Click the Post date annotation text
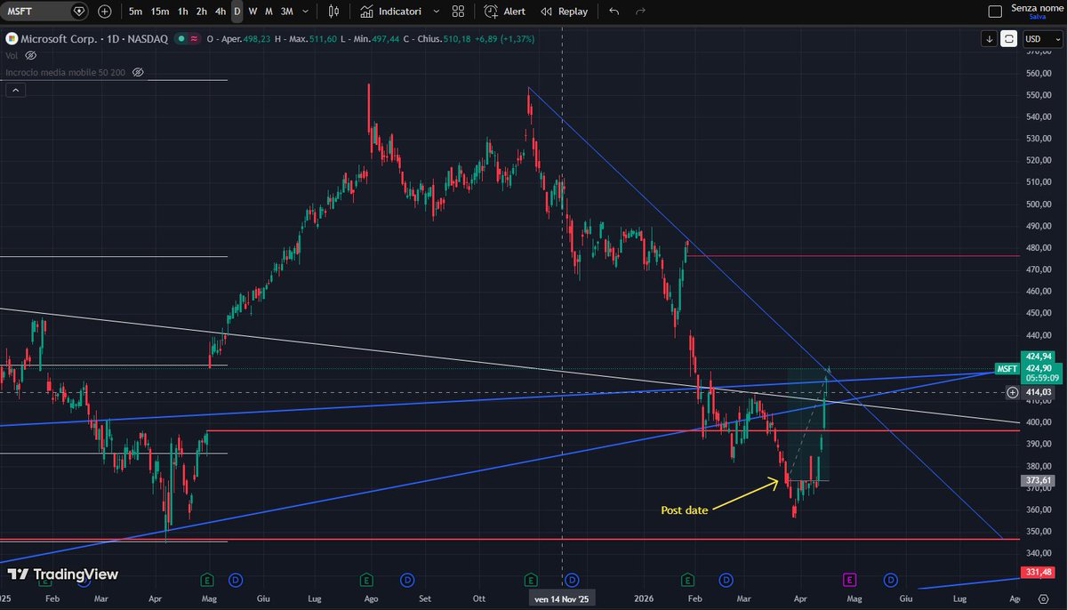Screen dimensions: 1067x610 coord(685,510)
